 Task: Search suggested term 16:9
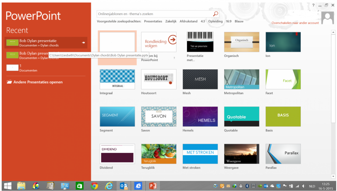[229, 21]
